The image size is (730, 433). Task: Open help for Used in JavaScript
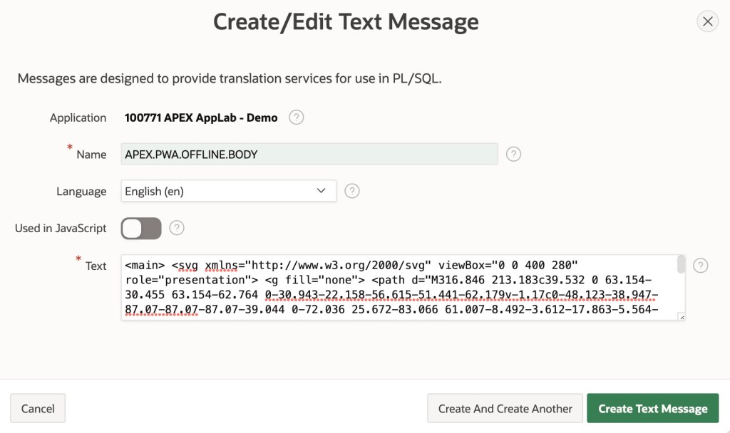[x=178, y=228]
